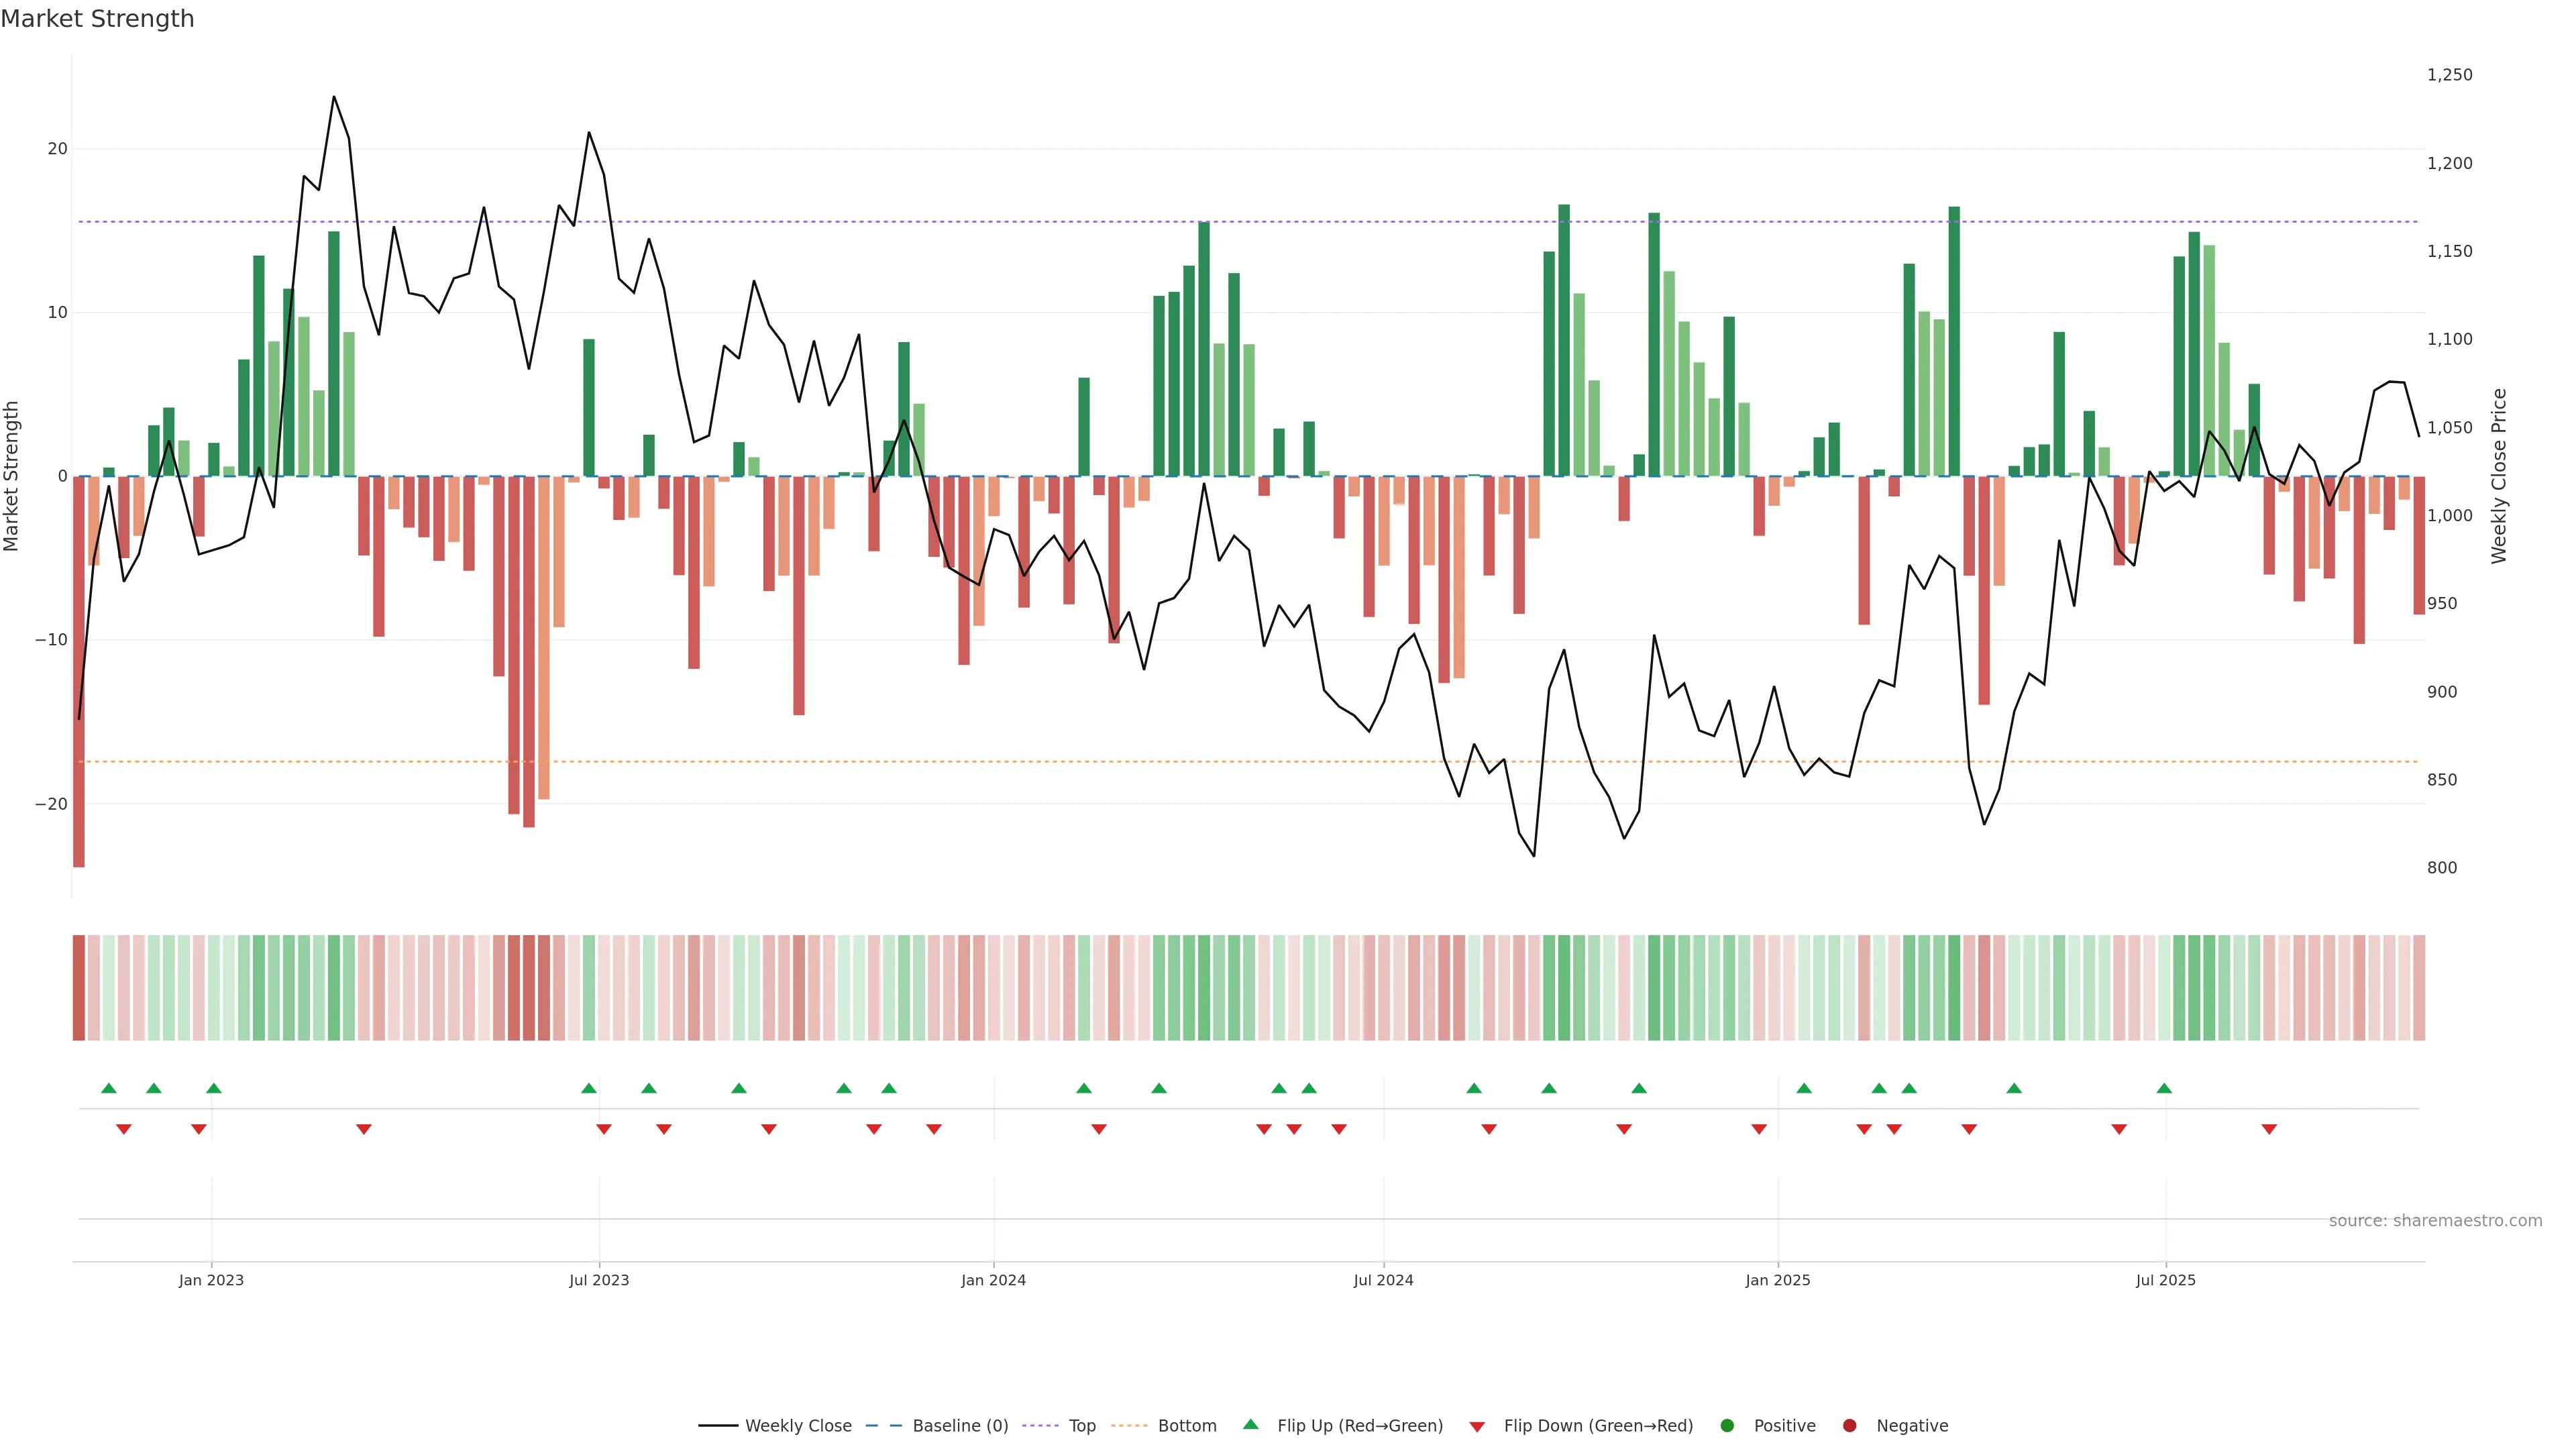Click the Jan 2024 axis label
Viewport: 2576px width, 1449px height.
993,1280
